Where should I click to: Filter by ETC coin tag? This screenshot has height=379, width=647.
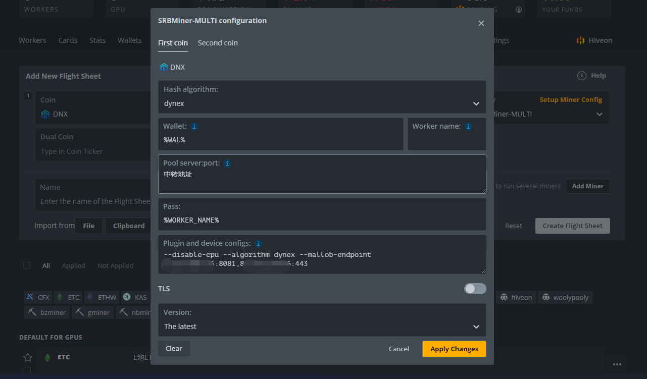[x=68, y=297]
